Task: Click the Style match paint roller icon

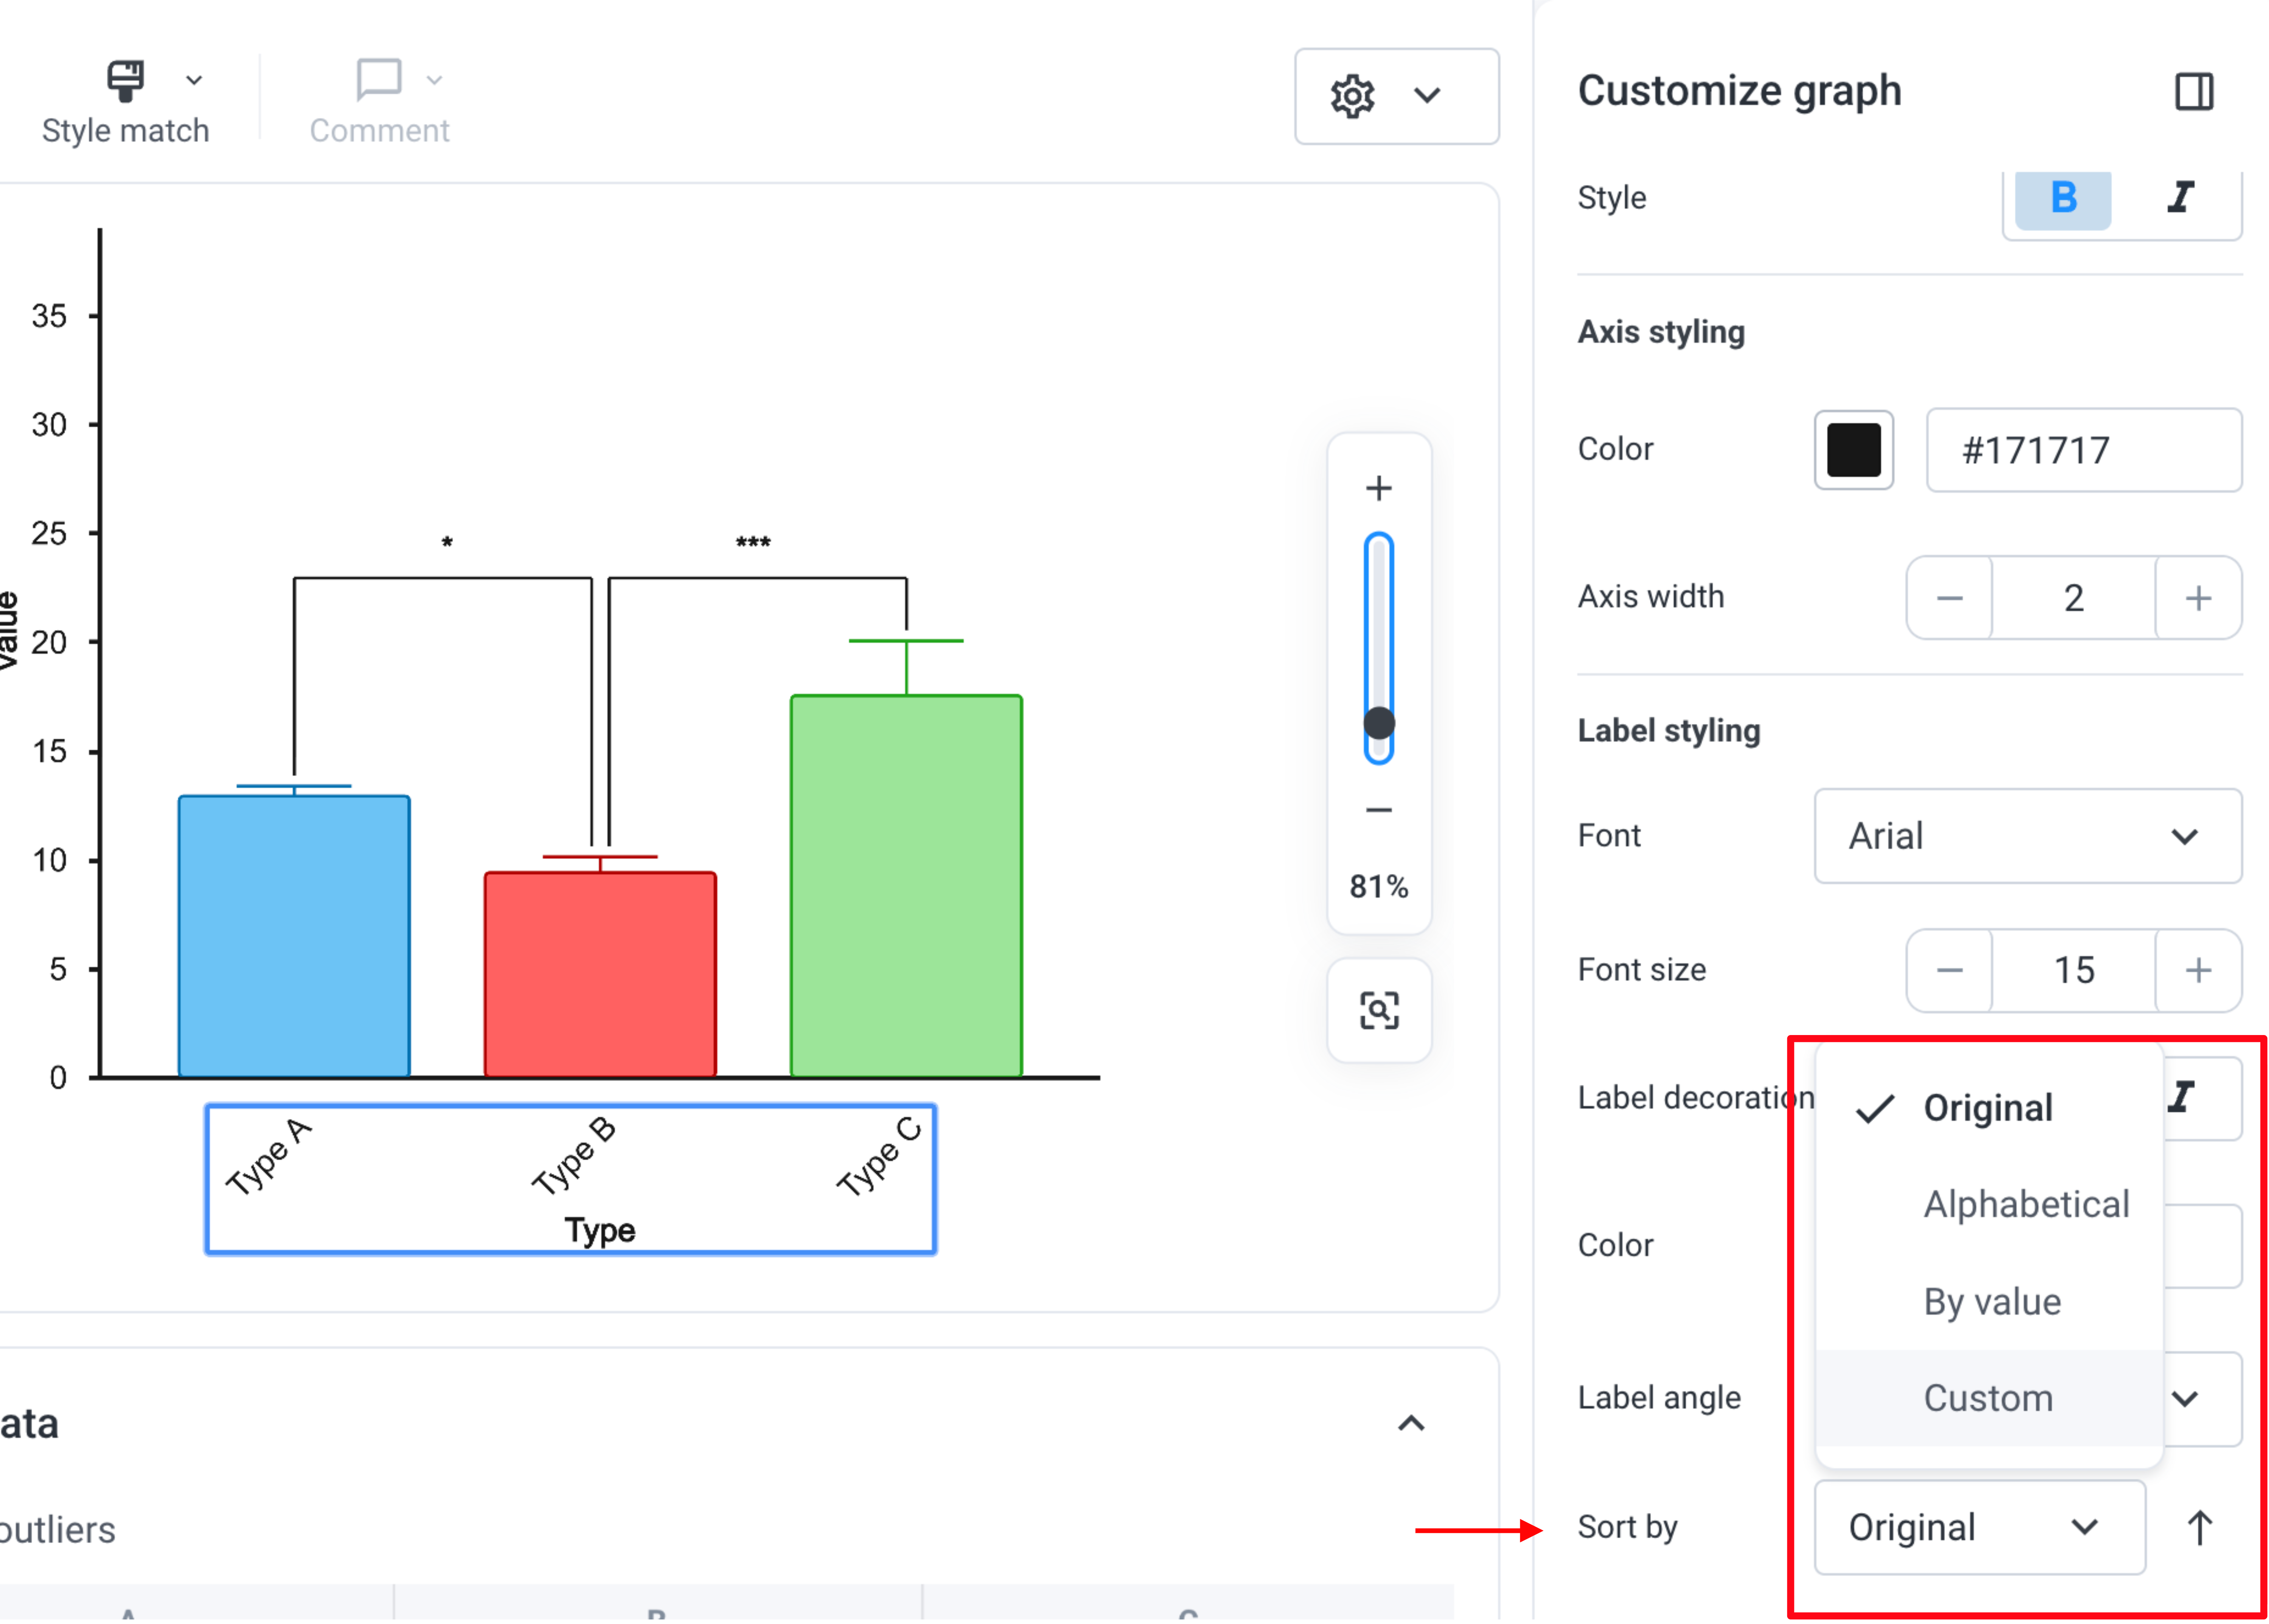Action: [x=125, y=80]
